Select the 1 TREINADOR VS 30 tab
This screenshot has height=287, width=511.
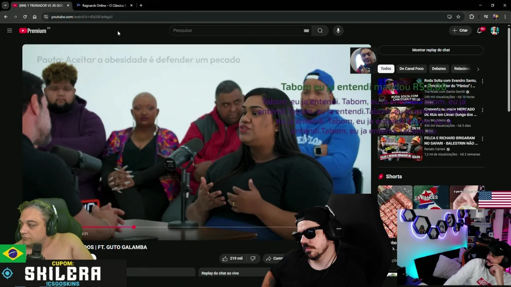coord(41,5)
